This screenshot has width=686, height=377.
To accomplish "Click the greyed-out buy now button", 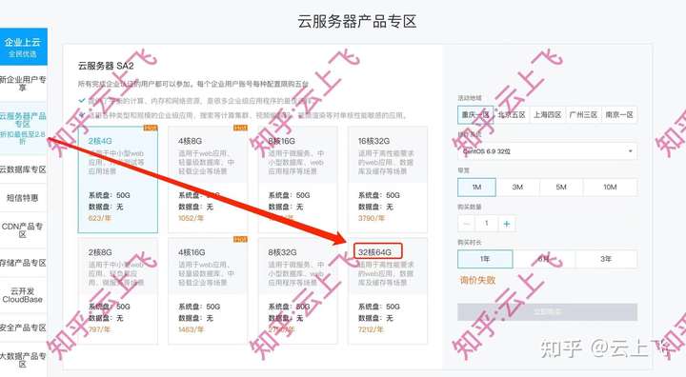I will [x=547, y=312].
